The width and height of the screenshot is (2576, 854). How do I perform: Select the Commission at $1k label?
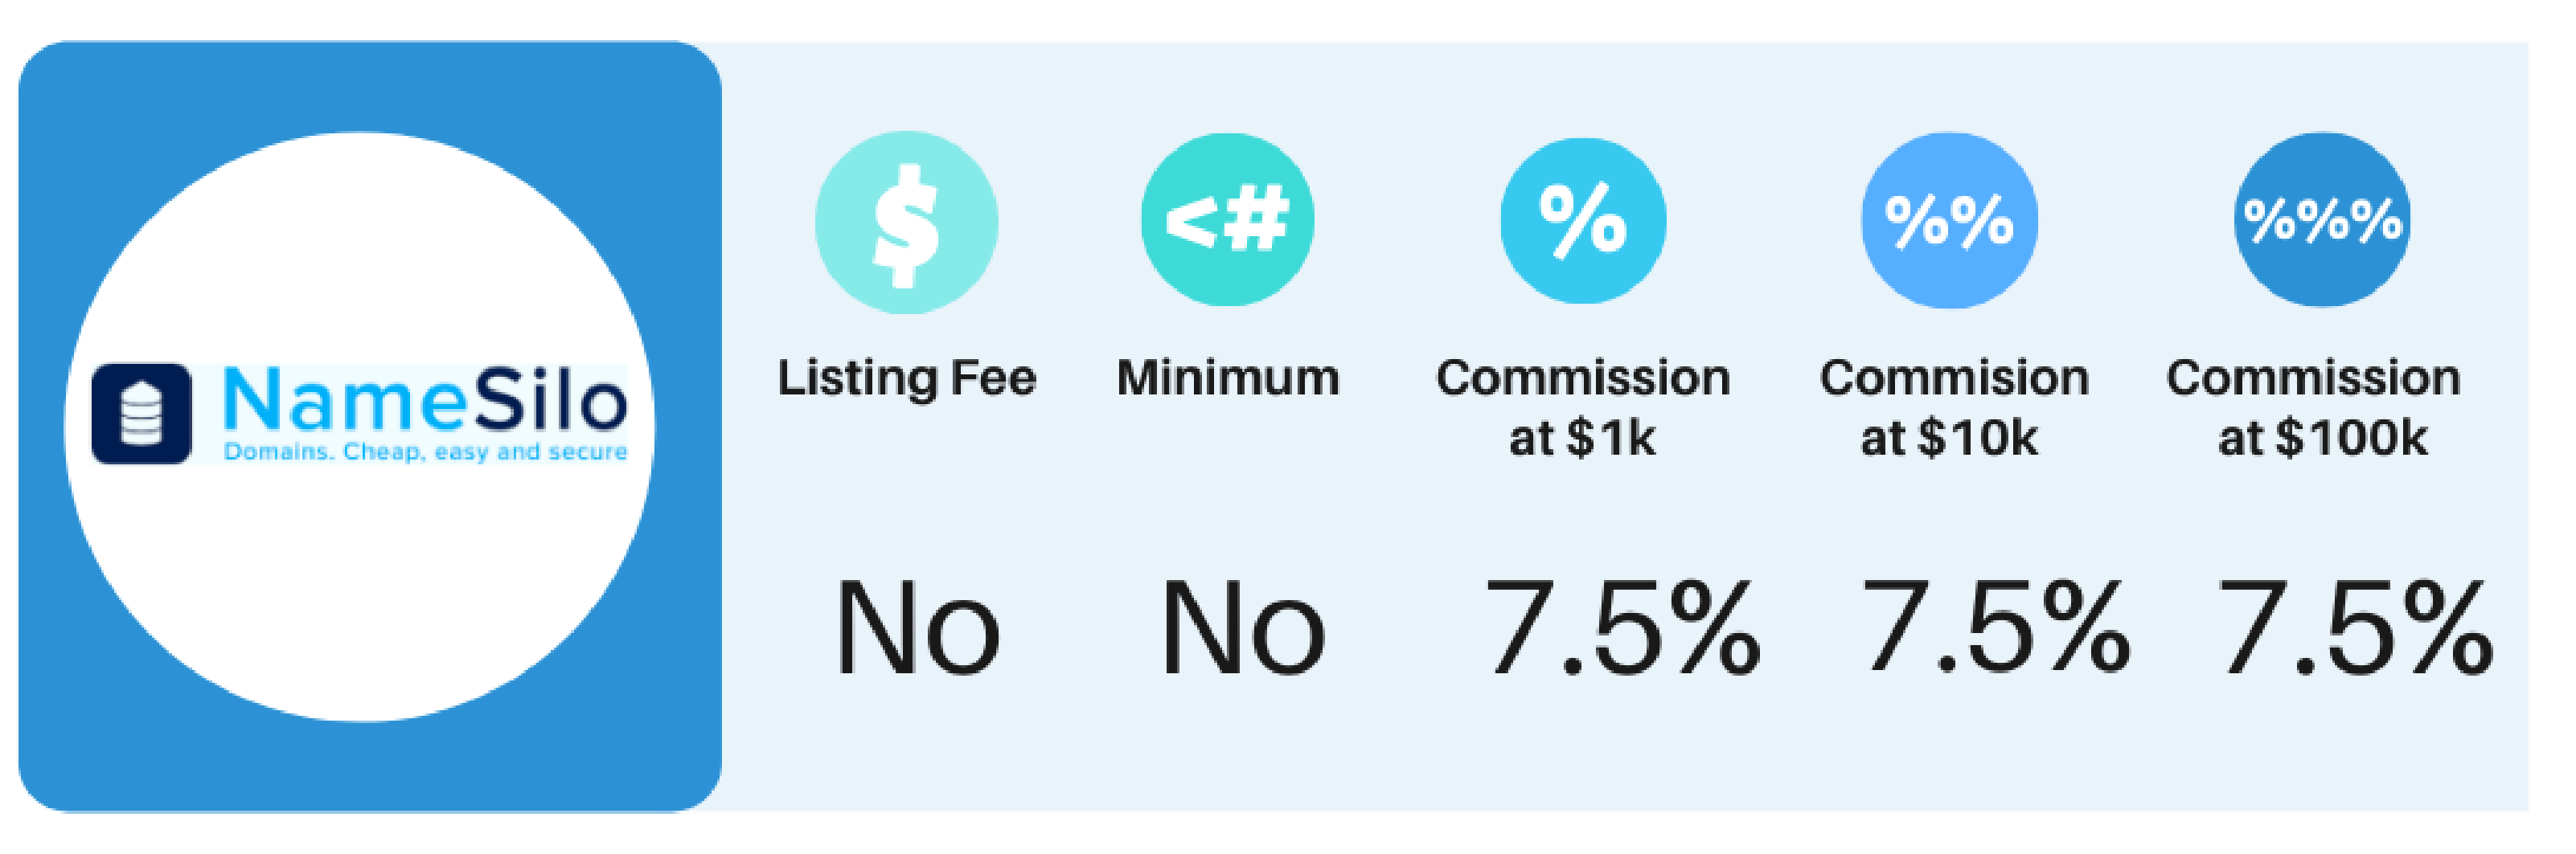[1583, 407]
